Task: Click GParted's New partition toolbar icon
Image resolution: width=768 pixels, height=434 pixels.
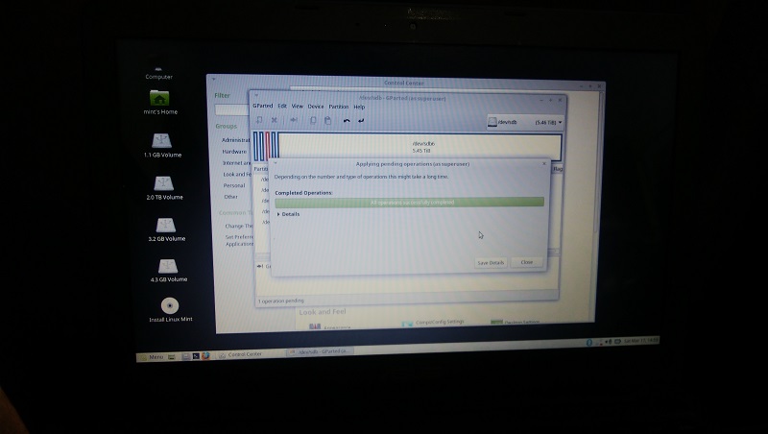Action: coord(259,120)
